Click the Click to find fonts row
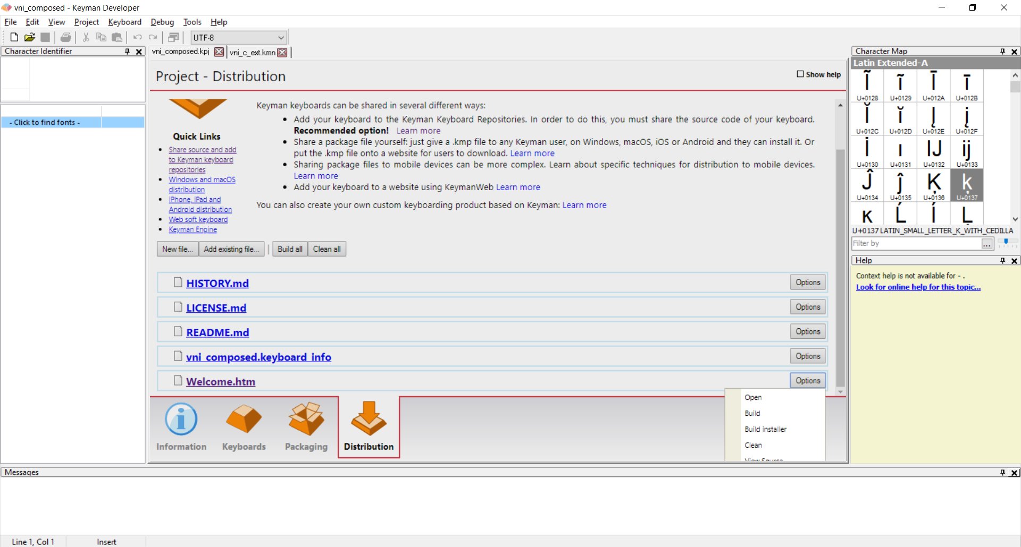 click(73, 122)
